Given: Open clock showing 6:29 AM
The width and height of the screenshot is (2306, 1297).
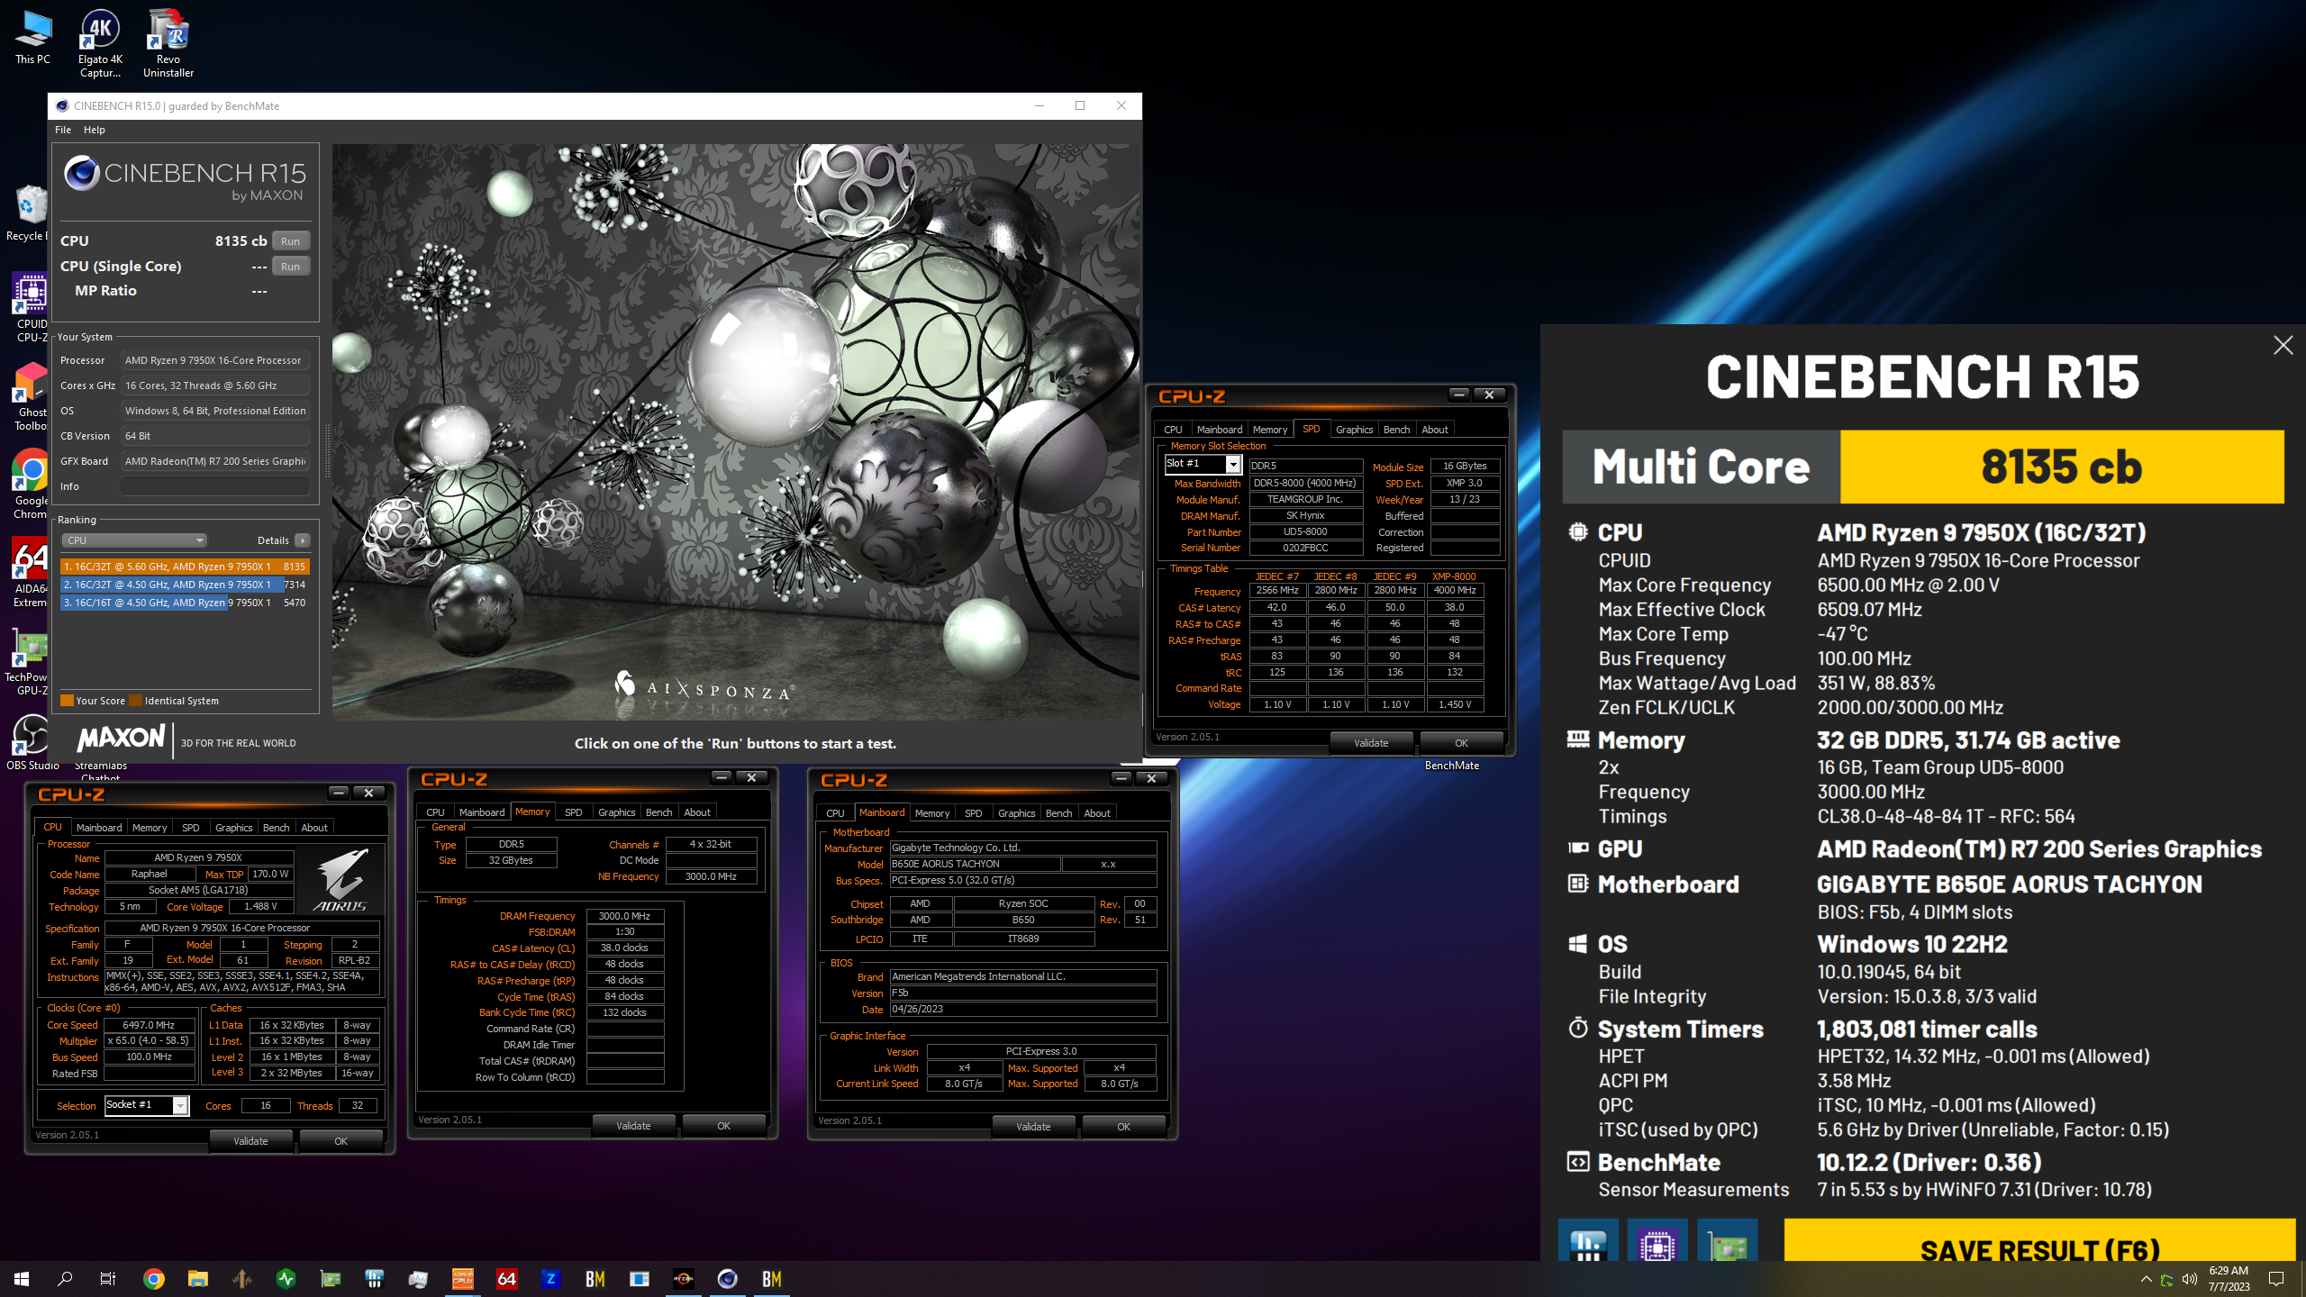Looking at the screenshot, I should pyautogui.click(x=2229, y=1279).
